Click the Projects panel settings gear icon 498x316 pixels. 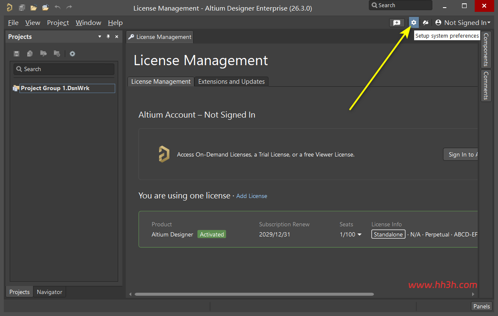click(72, 54)
